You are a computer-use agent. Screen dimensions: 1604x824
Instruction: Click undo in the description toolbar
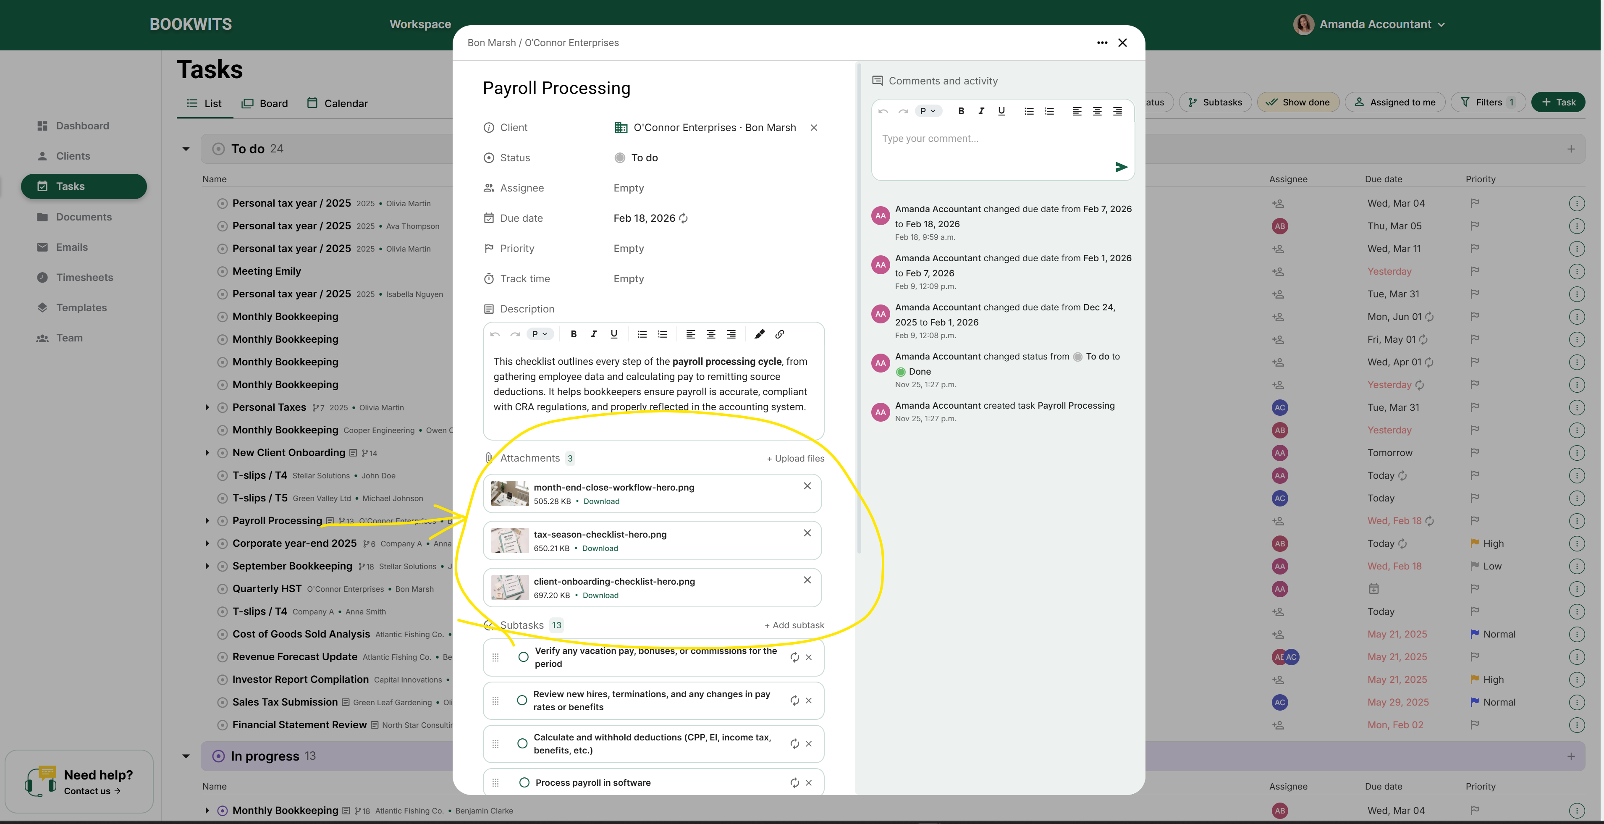pyautogui.click(x=494, y=334)
